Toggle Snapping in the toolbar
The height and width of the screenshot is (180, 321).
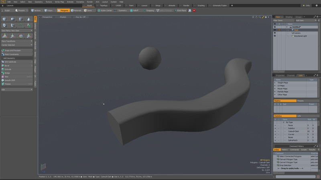(x=148, y=10)
